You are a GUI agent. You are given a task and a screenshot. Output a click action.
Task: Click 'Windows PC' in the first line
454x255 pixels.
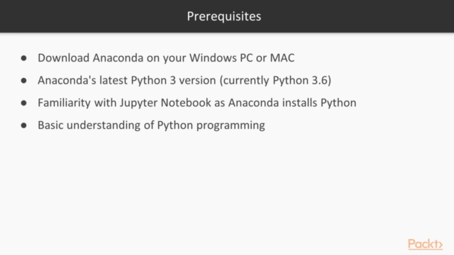pos(221,58)
